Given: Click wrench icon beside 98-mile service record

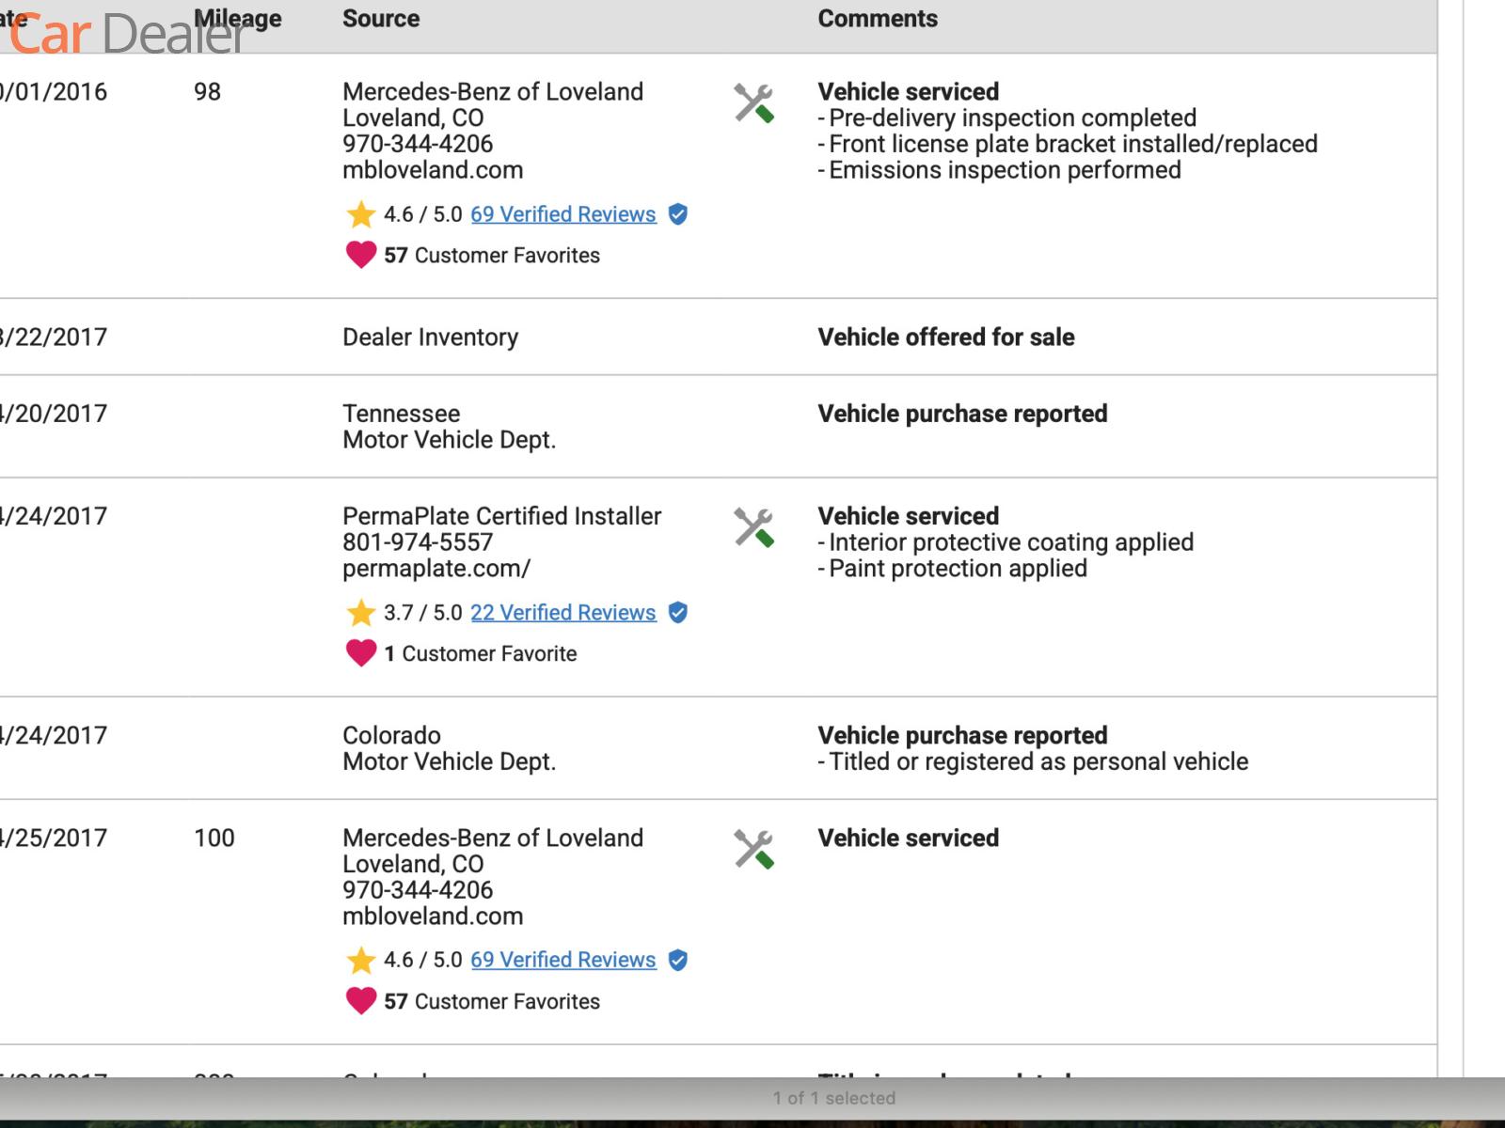Looking at the screenshot, I should [753, 103].
